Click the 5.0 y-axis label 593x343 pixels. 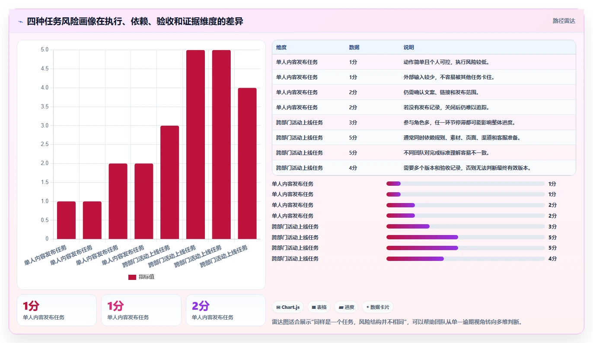tap(45, 50)
